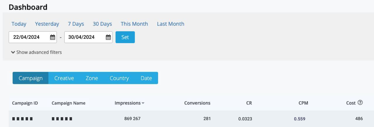Viewport: 374px width, 127px height.
Task: Click the Impressions sort arrow
Action: point(143,103)
